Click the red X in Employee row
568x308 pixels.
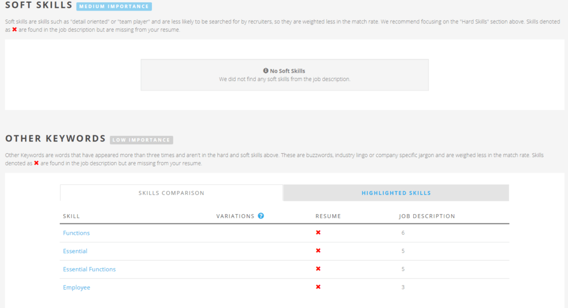coord(318,287)
